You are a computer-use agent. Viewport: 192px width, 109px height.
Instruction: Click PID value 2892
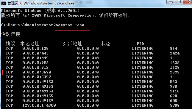point(175,72)
